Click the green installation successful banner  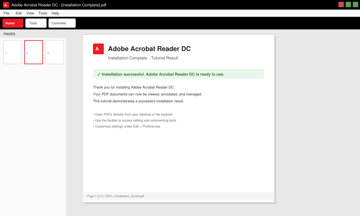pos(178,74)
